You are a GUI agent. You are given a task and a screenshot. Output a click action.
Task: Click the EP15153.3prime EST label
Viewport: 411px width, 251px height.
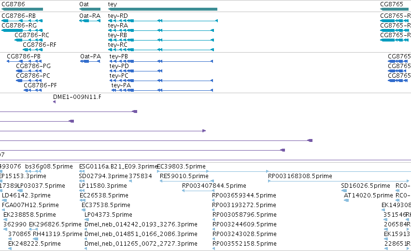click(x=23, y=176)
